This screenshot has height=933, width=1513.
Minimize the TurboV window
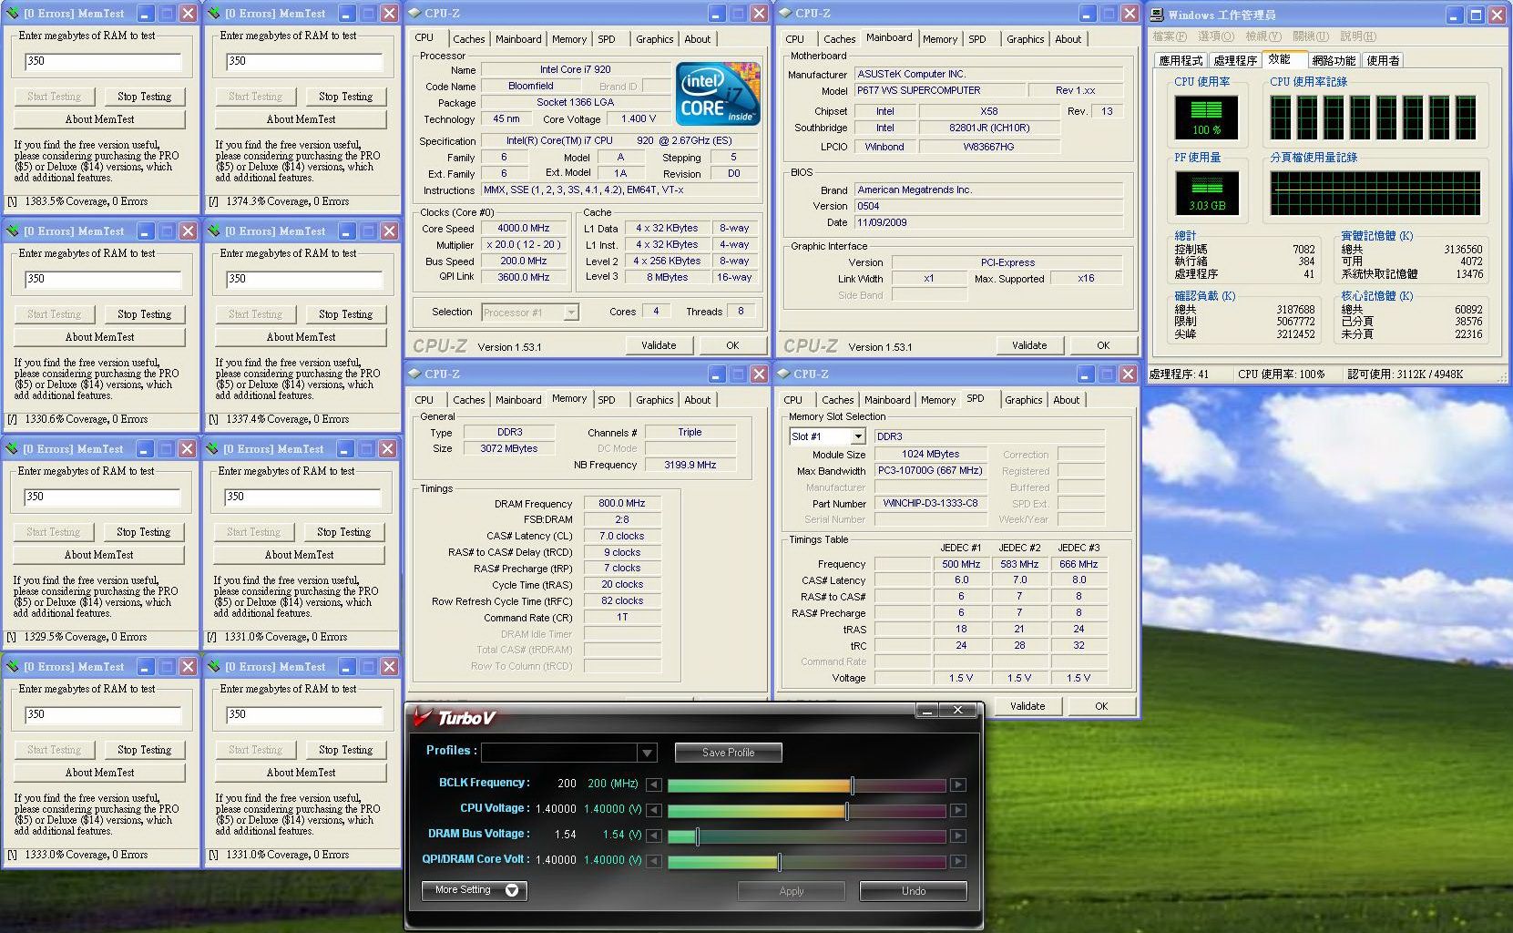click(x=927, y=711)
